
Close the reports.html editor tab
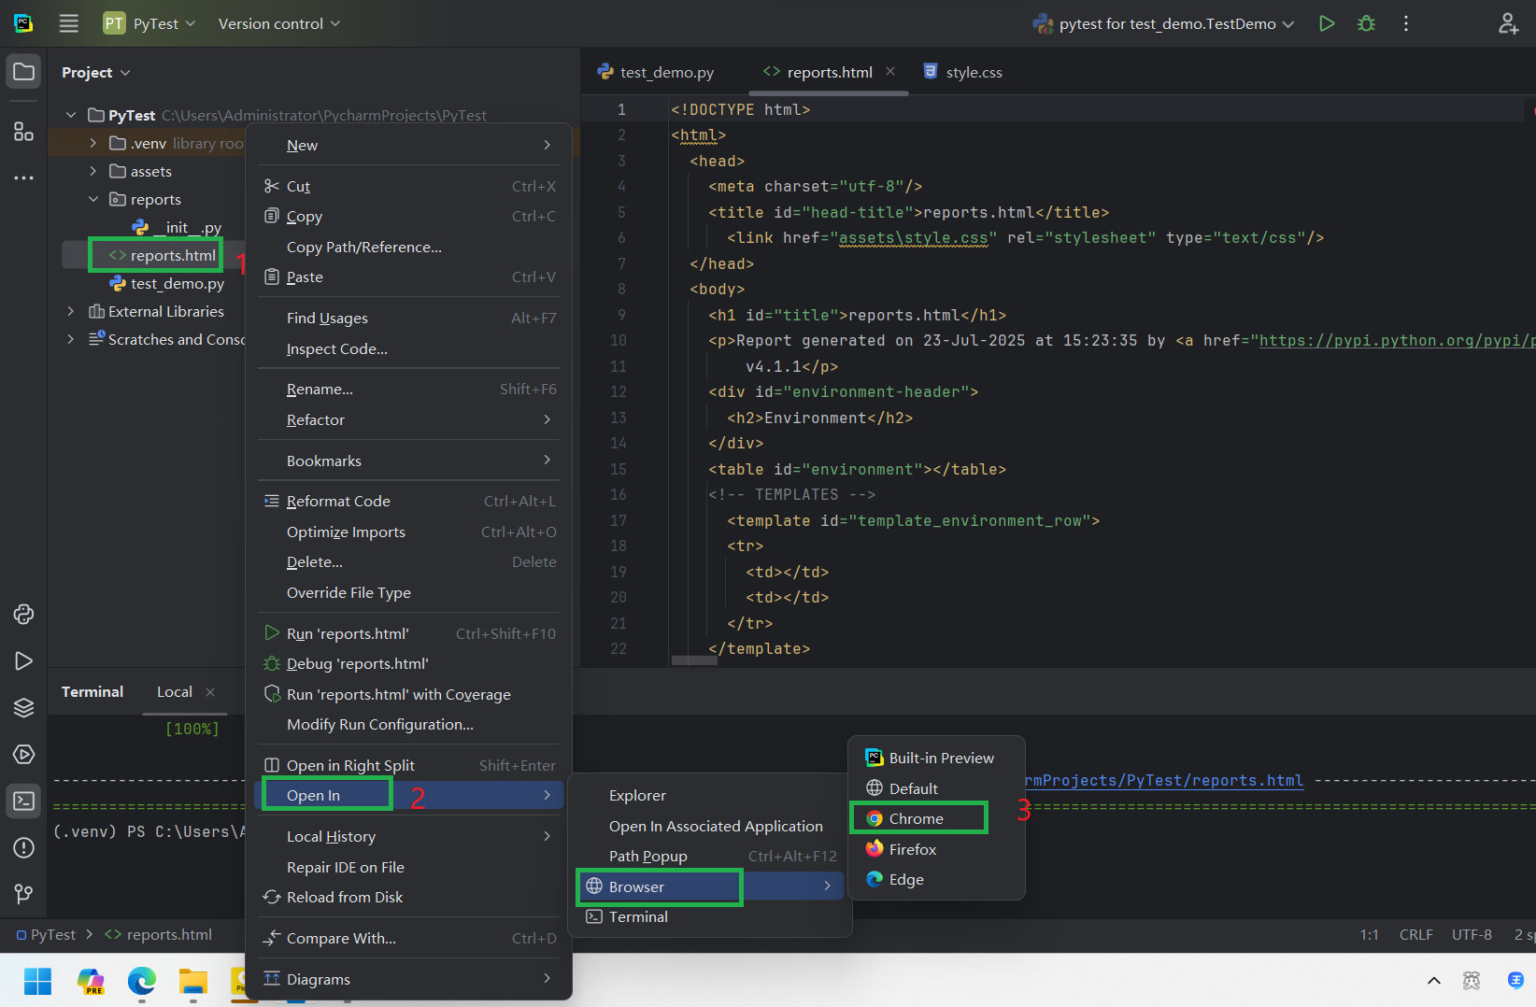(x=890, y=71)
